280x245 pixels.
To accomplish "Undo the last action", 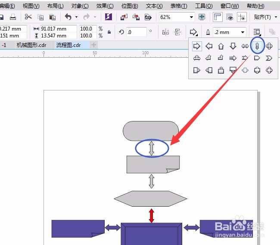I will tap(68, 17).
